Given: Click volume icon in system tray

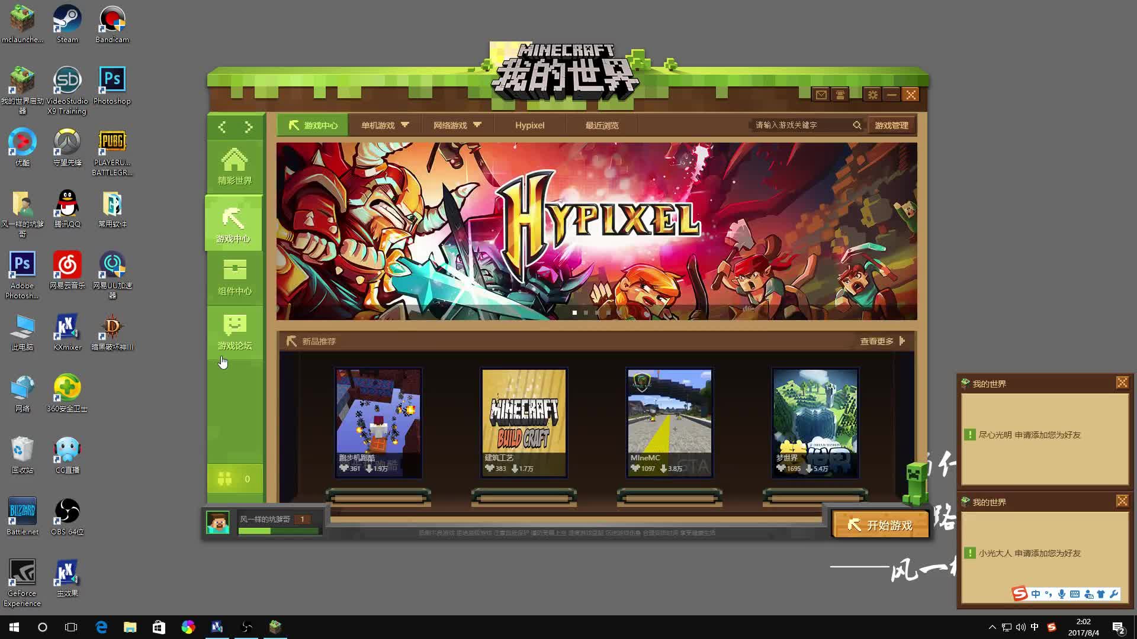Looking at the screenshot, I should (x=1020, y=627).
